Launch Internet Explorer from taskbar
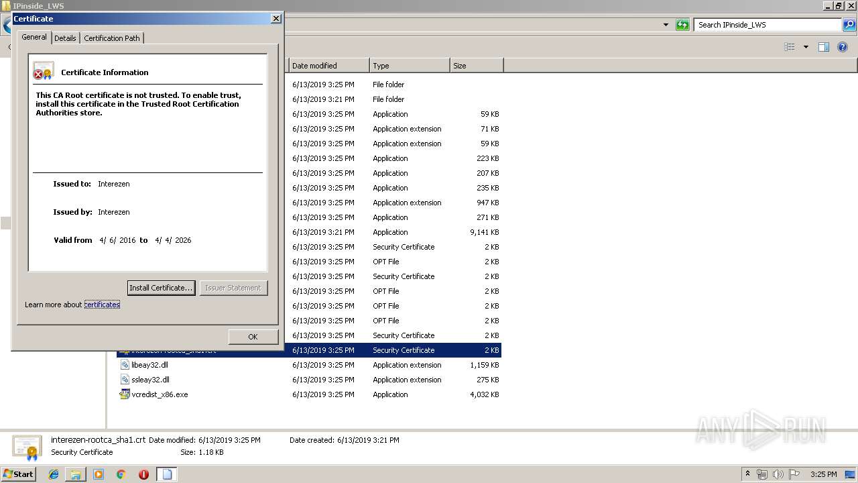Screen dimensions: 858x483 coord(54,474)
